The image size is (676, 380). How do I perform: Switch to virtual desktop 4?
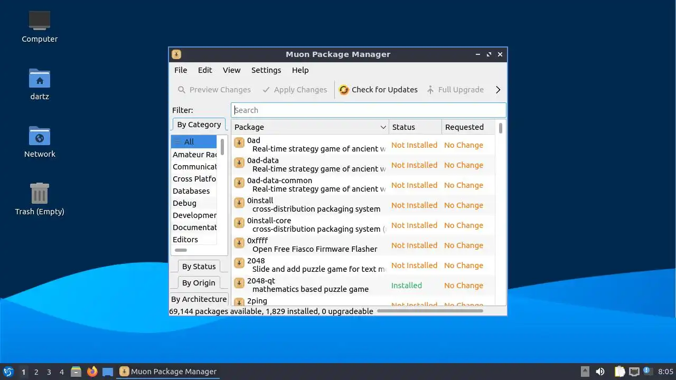pos(62,372)
